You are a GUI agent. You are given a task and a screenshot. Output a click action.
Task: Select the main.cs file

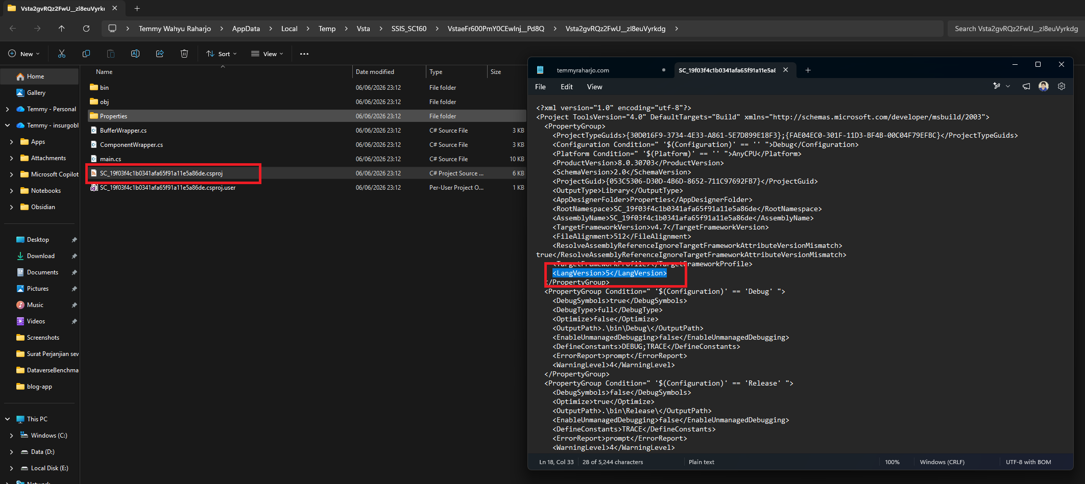[307, 159]
